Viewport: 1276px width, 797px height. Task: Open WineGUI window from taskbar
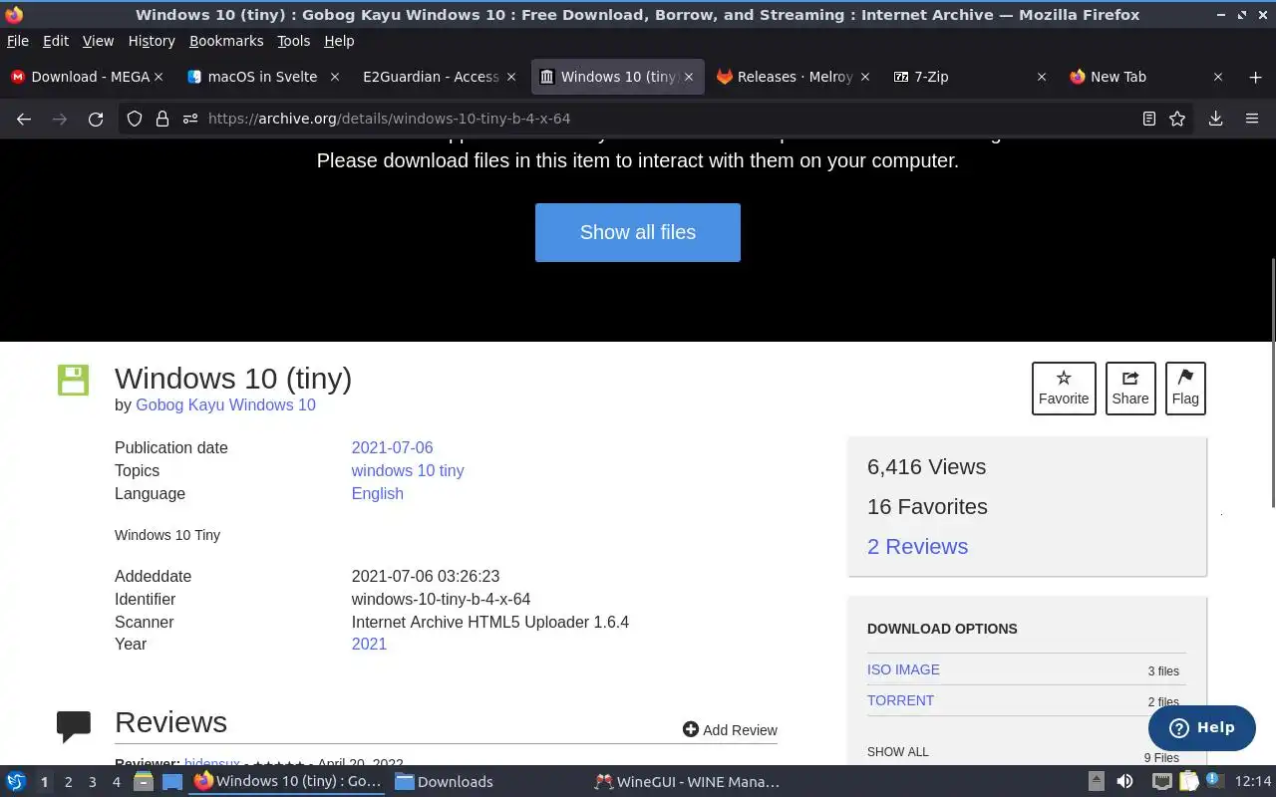687,782
